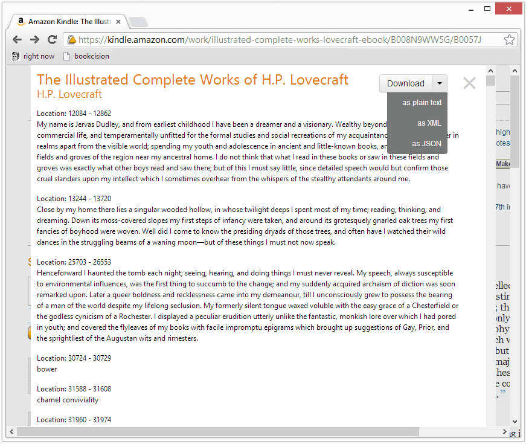Click the SSL padlock icon in address bar
Image resolution: width=526 pixels, height=444 pixels.
71,40
